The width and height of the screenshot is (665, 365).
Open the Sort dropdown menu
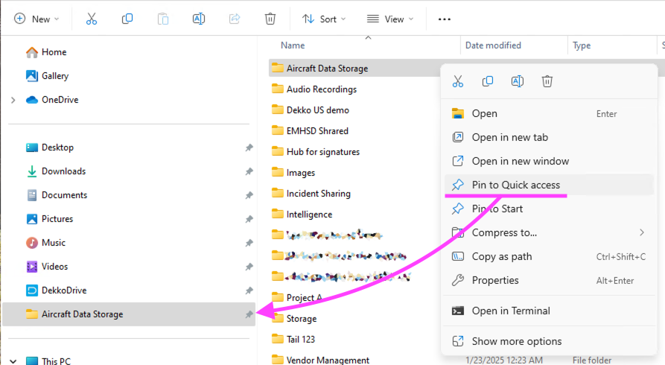(324, 19)
